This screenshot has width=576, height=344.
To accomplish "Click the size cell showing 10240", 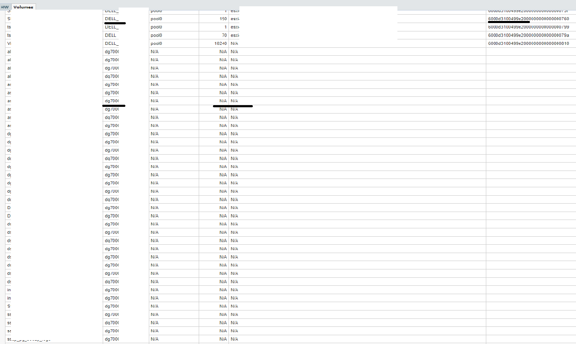I will pos(220,44).
